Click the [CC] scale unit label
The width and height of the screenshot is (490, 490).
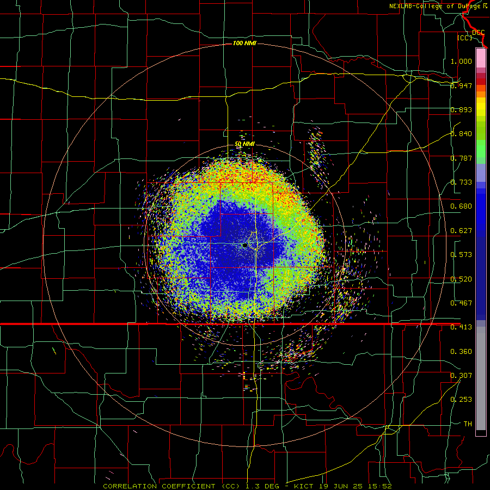pos(465,38)
